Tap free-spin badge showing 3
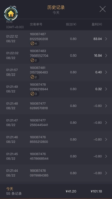This screenshot has height=199, width=112. (x=35, y=94)
